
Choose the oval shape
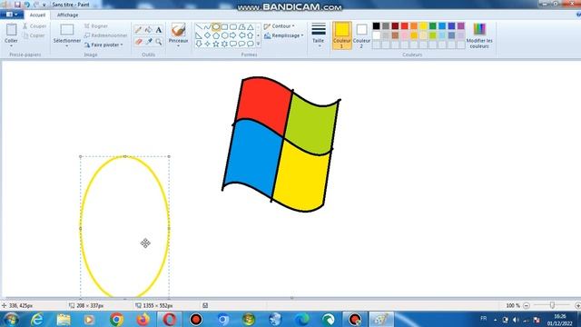click(x=216, y=27)
